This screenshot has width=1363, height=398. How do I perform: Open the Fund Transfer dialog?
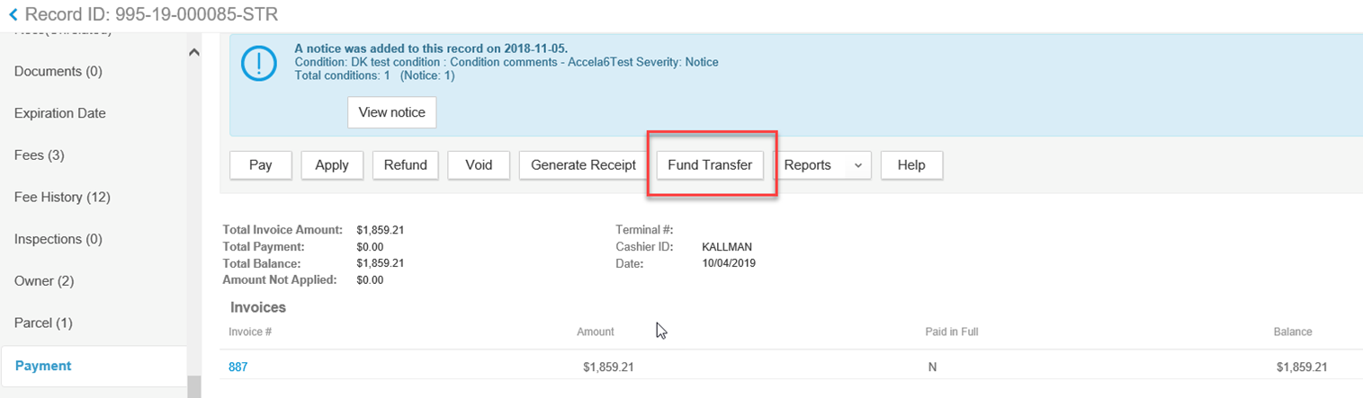click(710, 165)
